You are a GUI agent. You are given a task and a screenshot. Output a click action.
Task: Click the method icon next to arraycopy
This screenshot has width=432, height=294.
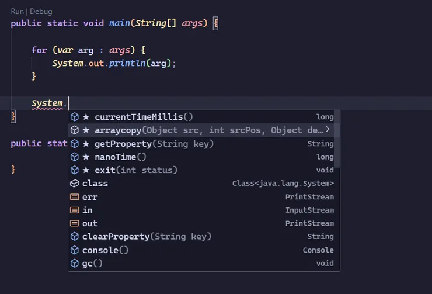[x=75, y=130]
